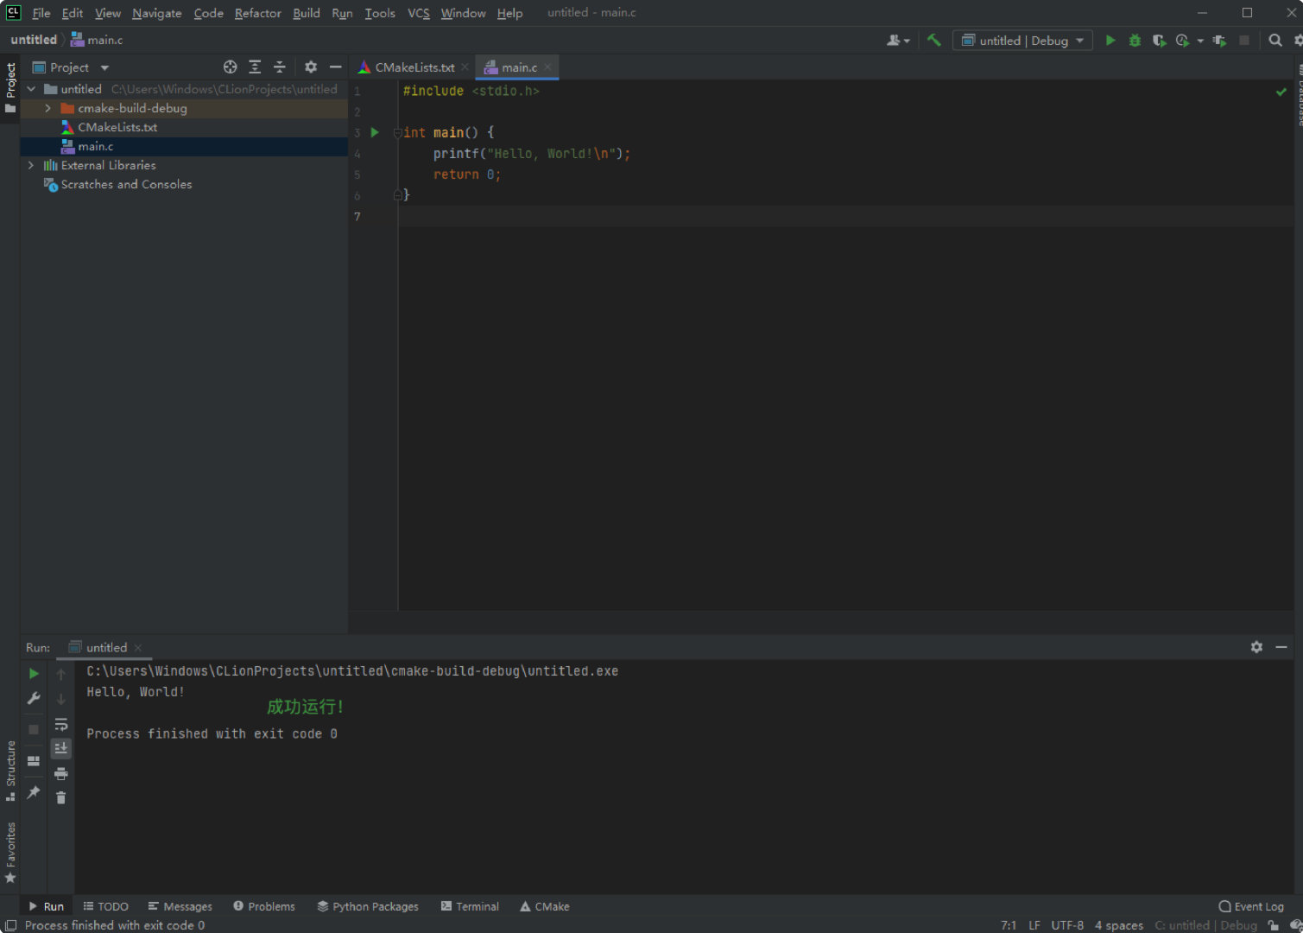Toggle Soft-Wrap in the Run console
Viewport: 1303px width, 933px height.
(x=60, y=725)
